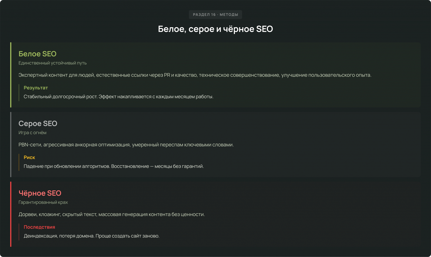431x257 pixels.
Task: Click the main title "Белое, серое и чёрное SEO"
Action: pyautogui.click(x=215, y=29)
